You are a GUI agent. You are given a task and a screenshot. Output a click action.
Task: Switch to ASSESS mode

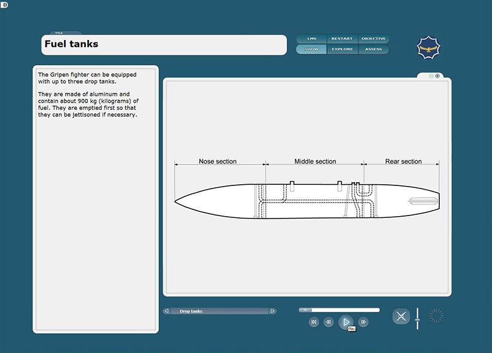click(x=373, y=49)
